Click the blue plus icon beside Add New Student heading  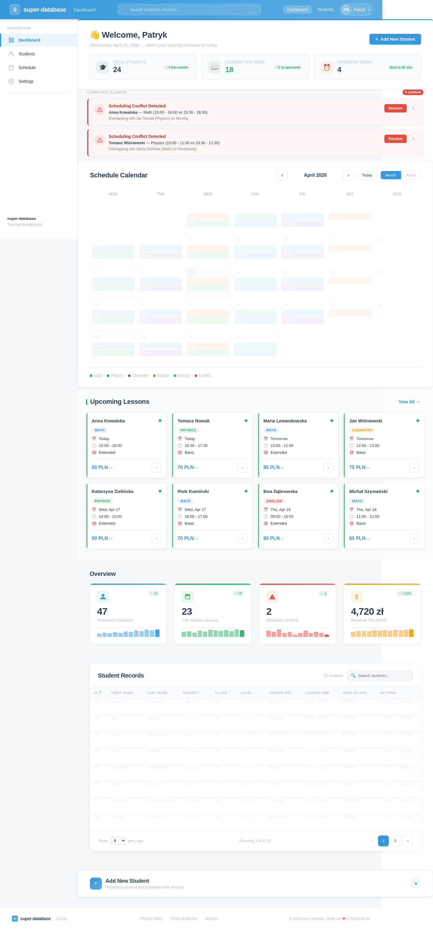click(96, 883)
